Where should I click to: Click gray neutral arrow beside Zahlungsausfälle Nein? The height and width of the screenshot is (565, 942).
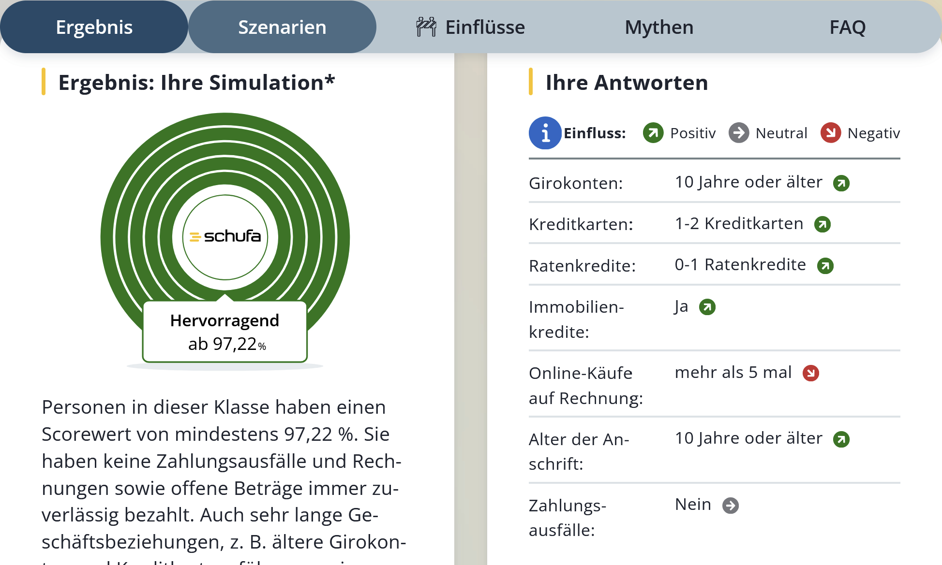pyautogui.click(x=730, y=506)
